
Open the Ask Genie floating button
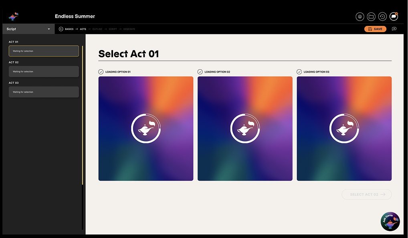tap(390, 222)
